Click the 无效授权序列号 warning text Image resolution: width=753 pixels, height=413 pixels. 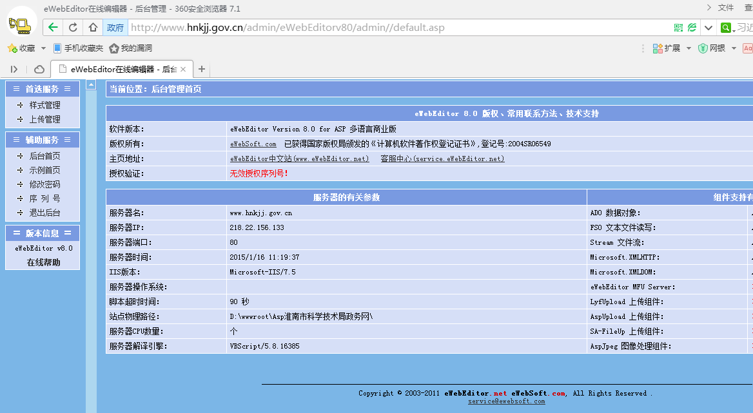point(259,174)
